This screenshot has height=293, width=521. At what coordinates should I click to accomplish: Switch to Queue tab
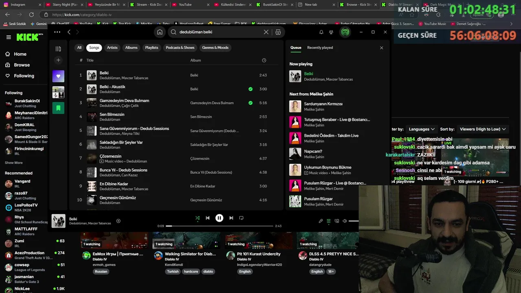(x=296, y=48)
